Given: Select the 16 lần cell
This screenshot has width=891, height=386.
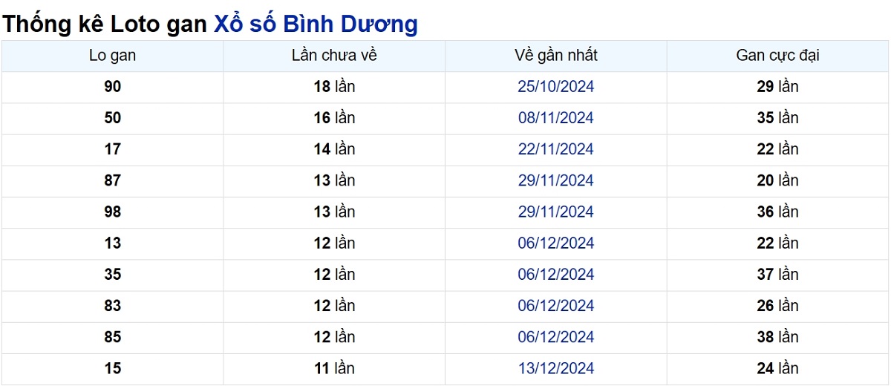Looking at the screenshot, I should coord(334,118).
